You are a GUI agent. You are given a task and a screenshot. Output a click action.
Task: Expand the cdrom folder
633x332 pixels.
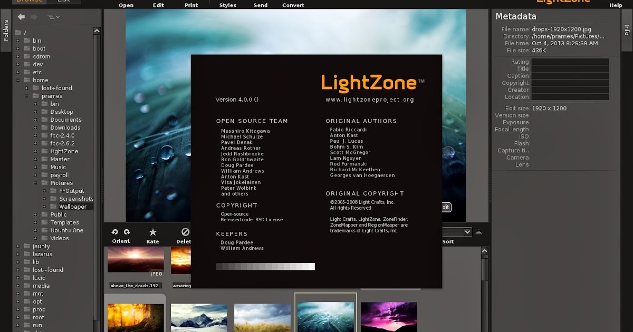18,56
